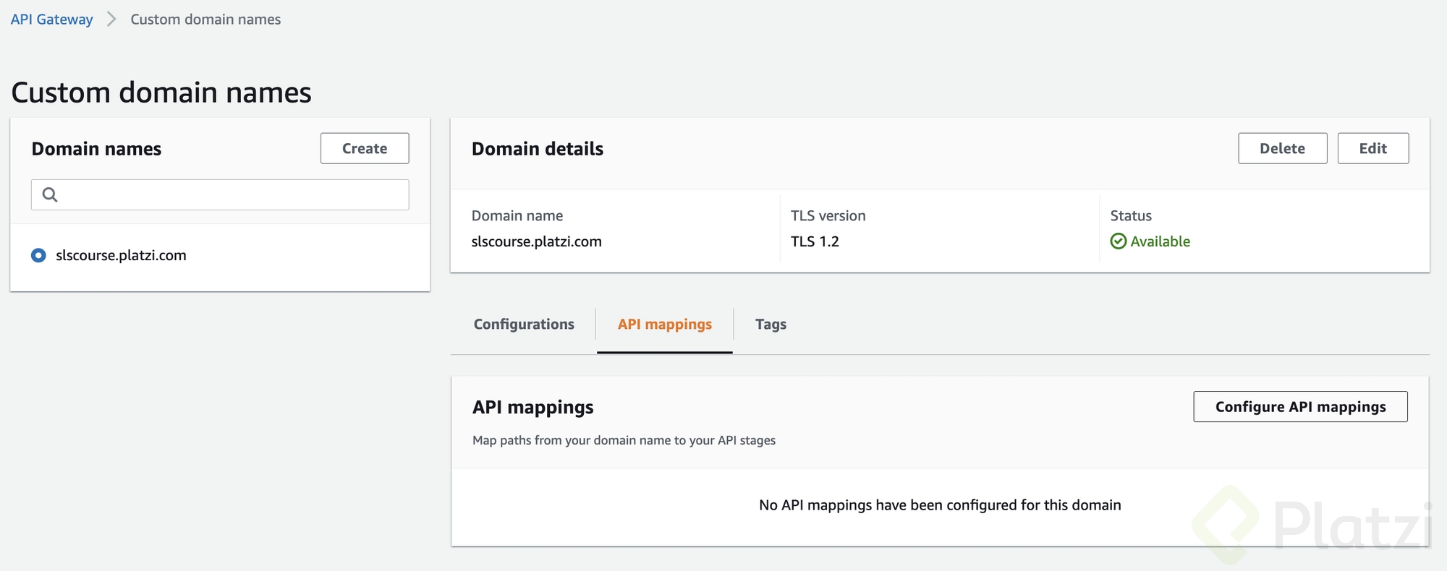The height and width of the screenshot is (571, 1447).
Task: Click the Custom domain names page title
Action: pyautogui.click(x=161, y=93)
